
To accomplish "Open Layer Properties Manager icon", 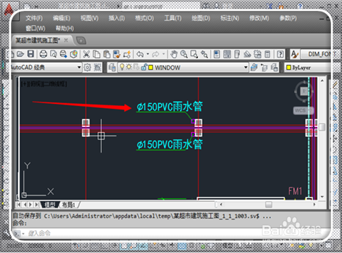I will tap(112, 68).
